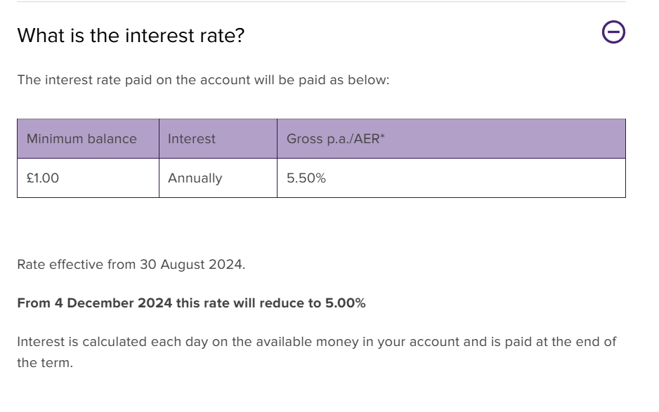Screen dimensions: 659x412
Task: Click the words "the term." on the last line
Action: [45, 363]
